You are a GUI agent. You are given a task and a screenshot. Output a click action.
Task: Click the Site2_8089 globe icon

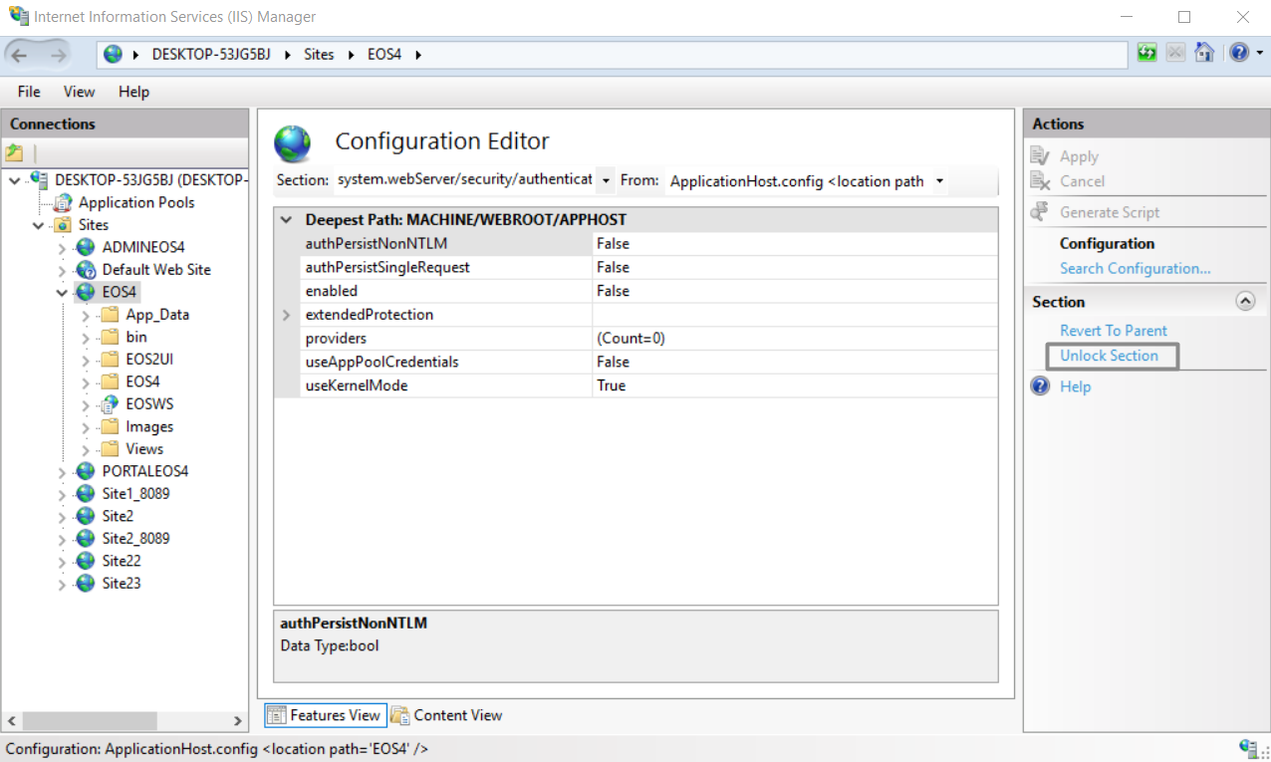click(x=86, y=539)
